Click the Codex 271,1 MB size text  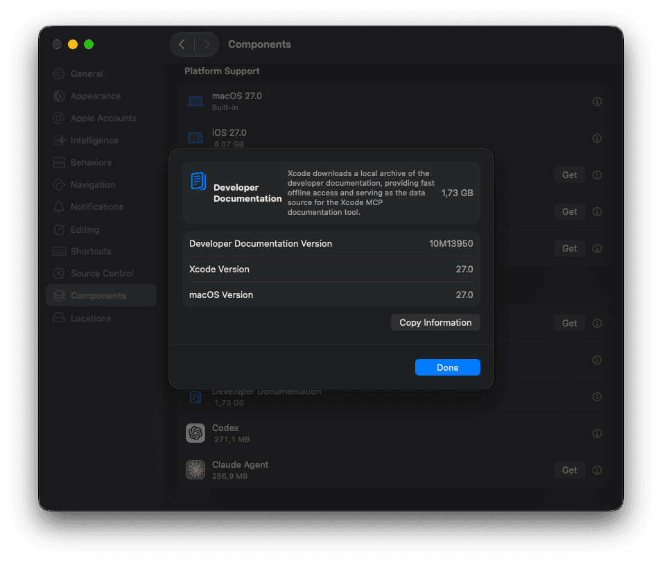point(232,439)
